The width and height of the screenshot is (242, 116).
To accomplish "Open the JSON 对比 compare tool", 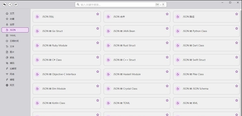I will [x=67, y=17].
